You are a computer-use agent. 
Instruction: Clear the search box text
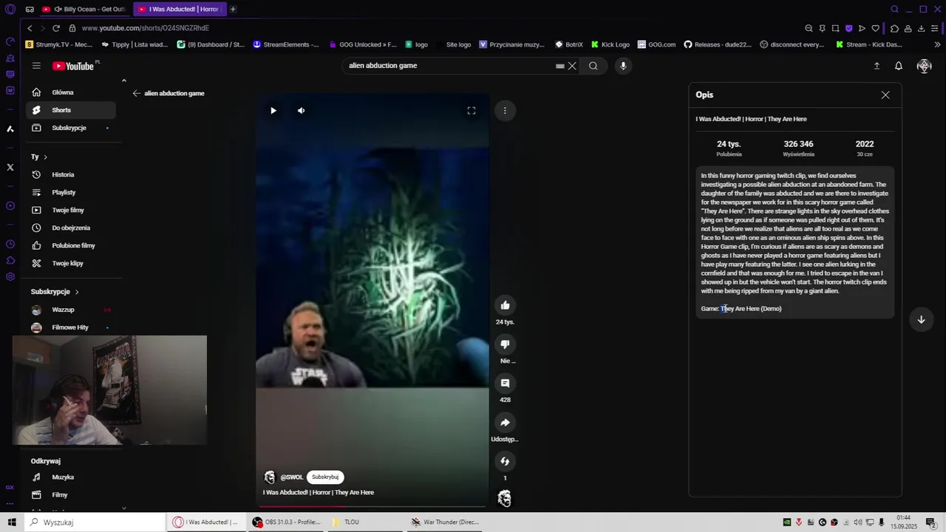(572, 66)
